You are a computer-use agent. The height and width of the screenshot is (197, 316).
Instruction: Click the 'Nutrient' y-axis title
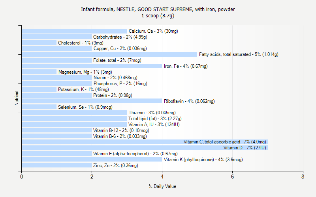[x=17, y=98]
